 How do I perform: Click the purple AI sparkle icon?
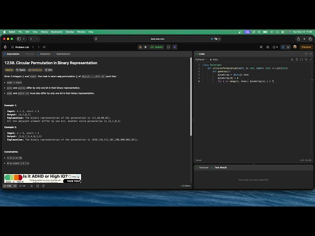175,47
